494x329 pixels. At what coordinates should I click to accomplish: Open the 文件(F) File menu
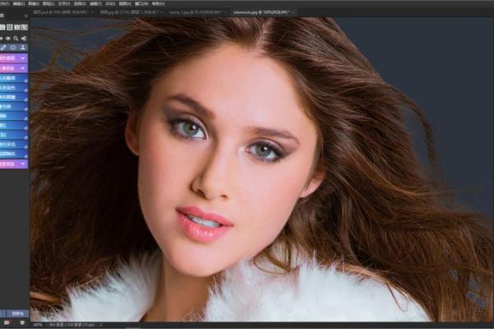click(x=8, y=3)
